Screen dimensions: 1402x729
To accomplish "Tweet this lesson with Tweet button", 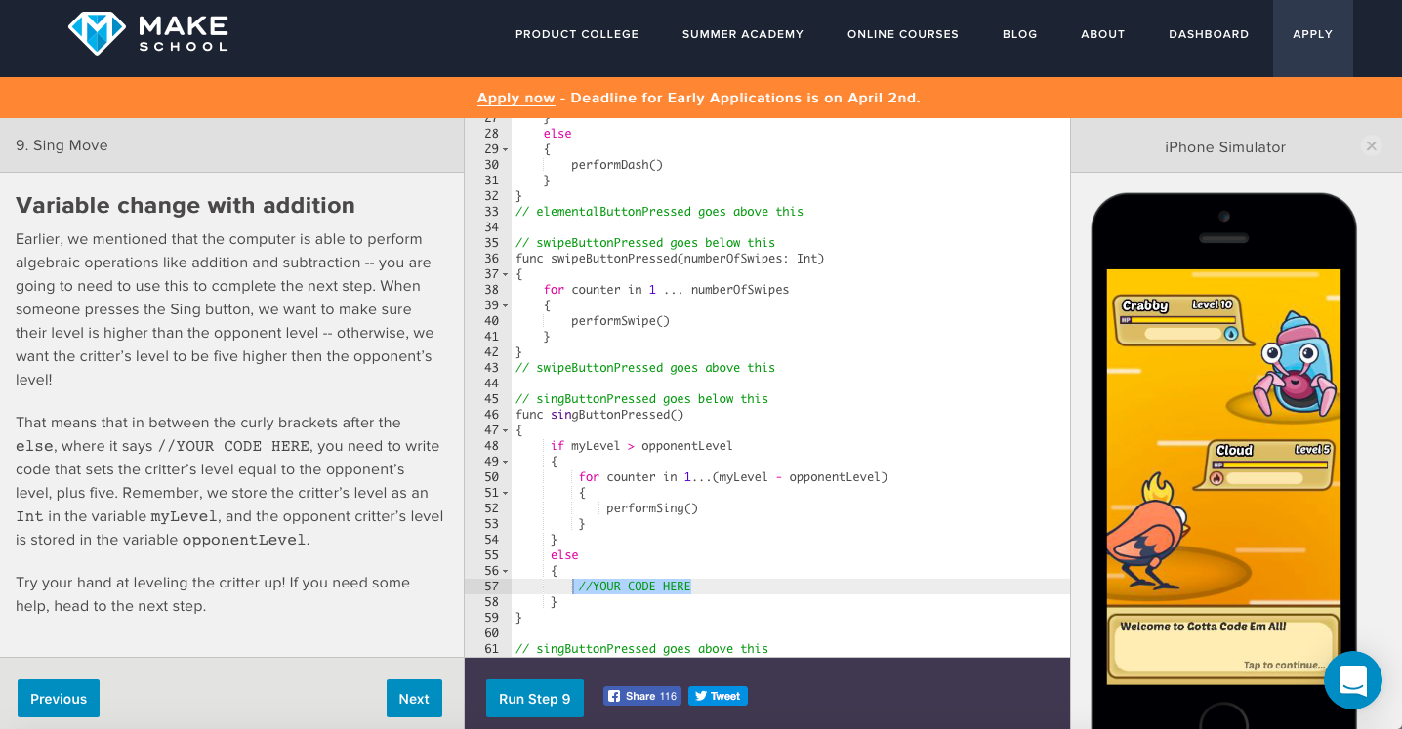I will pyautogui.click(x=718, y=696).
